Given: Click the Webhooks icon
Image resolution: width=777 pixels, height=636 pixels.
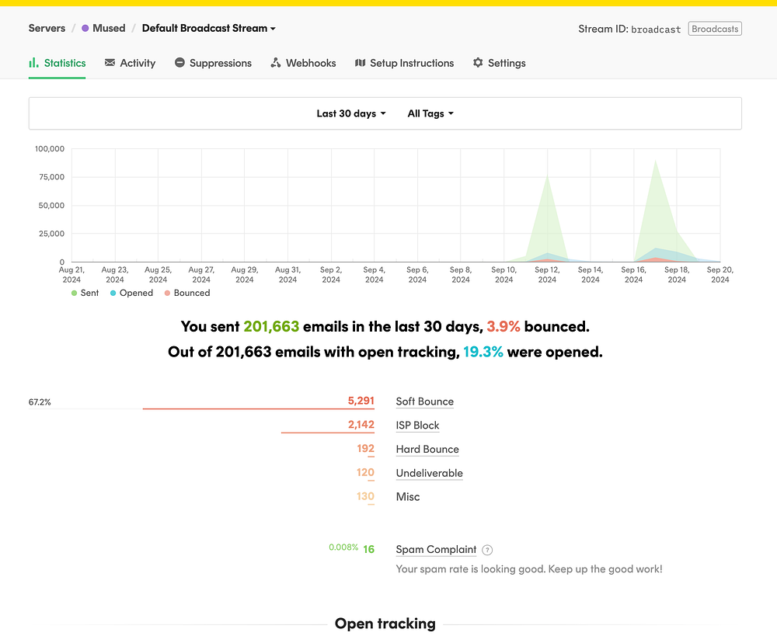Looking at the screenshot, I should click(276, 62).
